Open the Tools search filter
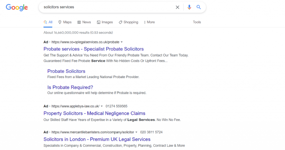The height and width of the screenshot is (150, 285). tap(197, 22)
